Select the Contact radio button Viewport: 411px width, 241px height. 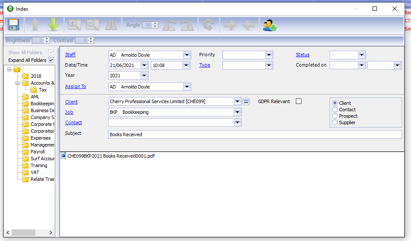(x=335, y=110)
